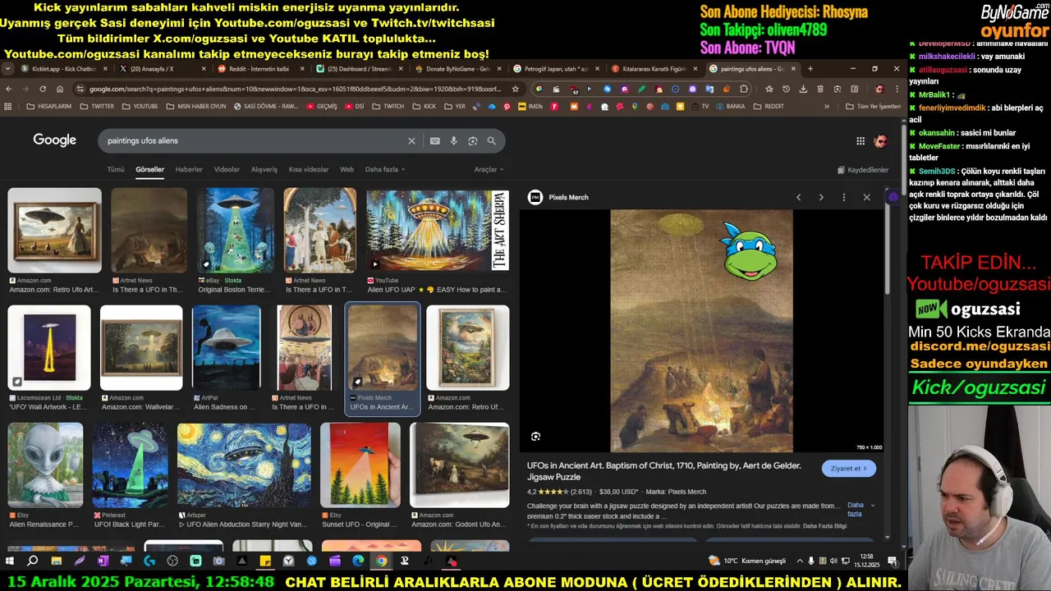Start voice search with the microphone icon
The height and width of the screenshot is (591, 1051).
pos(453,141)
